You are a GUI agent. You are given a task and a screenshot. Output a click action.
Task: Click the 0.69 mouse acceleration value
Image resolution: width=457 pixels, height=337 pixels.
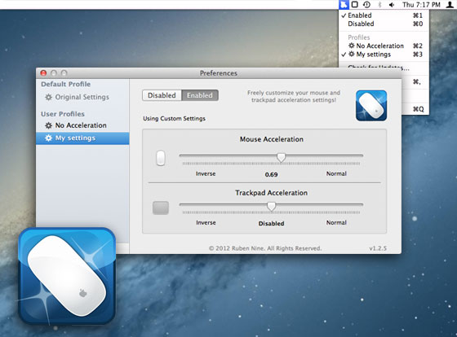pyautogui.click(x=271, y=174)
